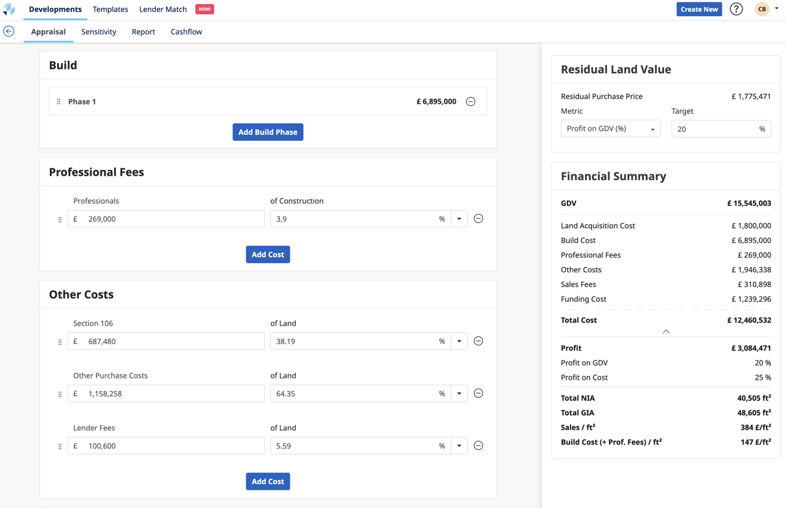Open the Profit on GDV metric dropdown

610,129
